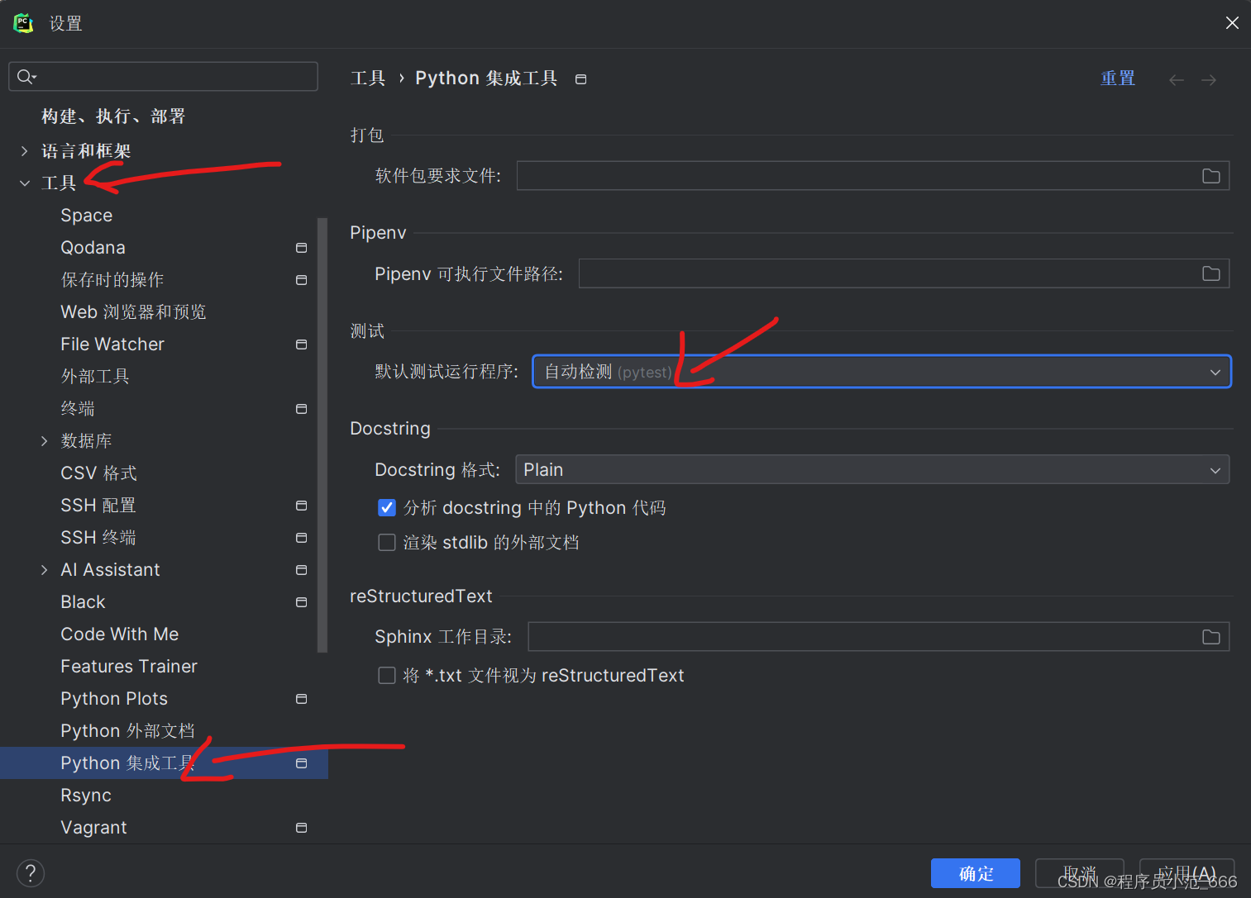Click project-level icon in breadcrumb header
The image size is (1251, 898).
(x=580, y=79)
